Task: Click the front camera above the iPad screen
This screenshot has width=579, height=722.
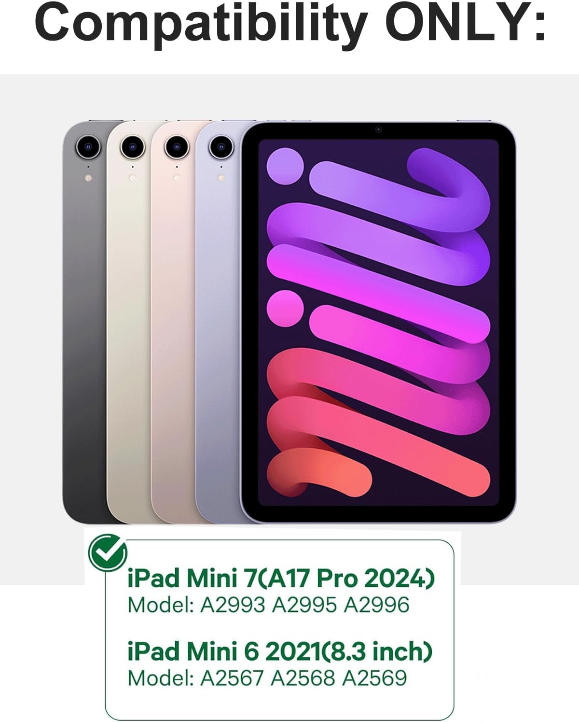Action: 378,129
